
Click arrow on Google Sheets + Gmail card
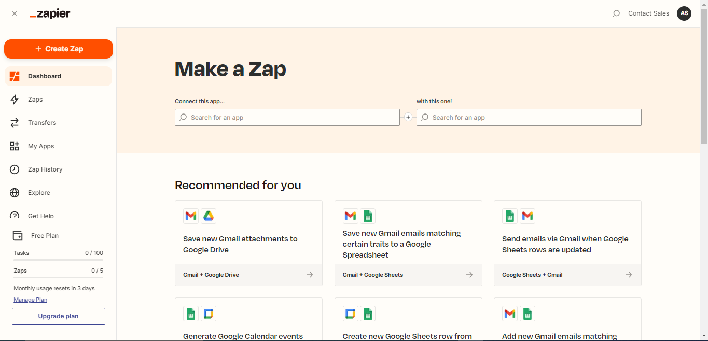629,275
